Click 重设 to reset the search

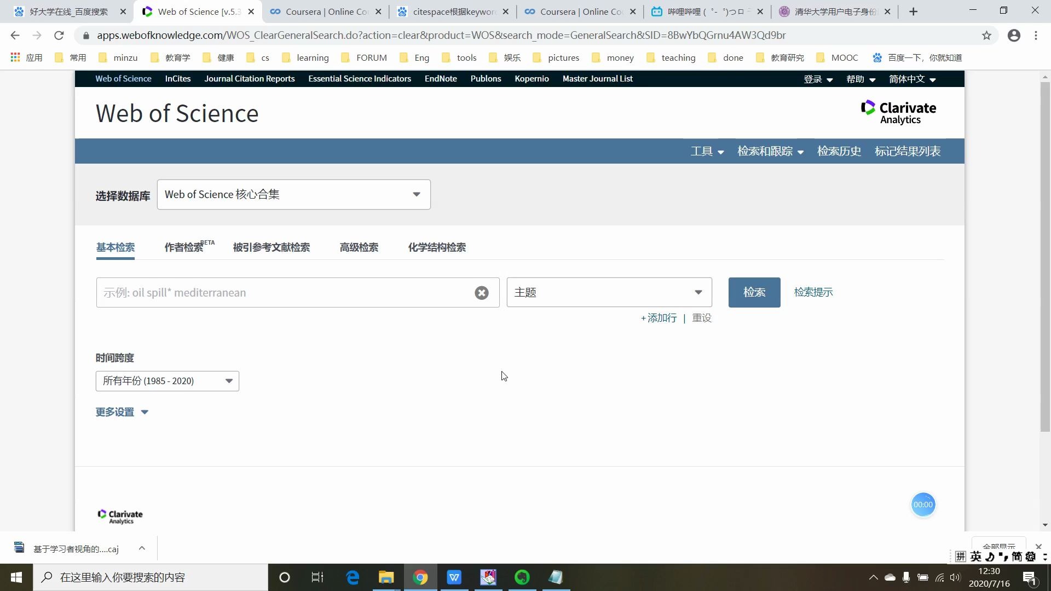tap(702, 318)
